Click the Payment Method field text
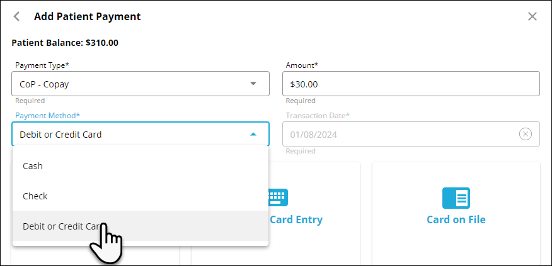This screenshot has width=552, height=266. [60, 134]
